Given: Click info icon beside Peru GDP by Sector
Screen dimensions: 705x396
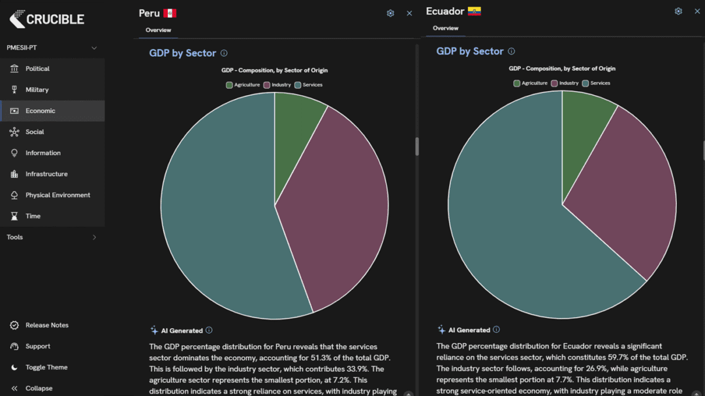Looking at the screenshot, I should click(224, 53).
